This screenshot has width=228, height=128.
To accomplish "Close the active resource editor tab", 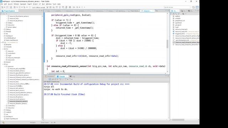I will pos(153,11).
